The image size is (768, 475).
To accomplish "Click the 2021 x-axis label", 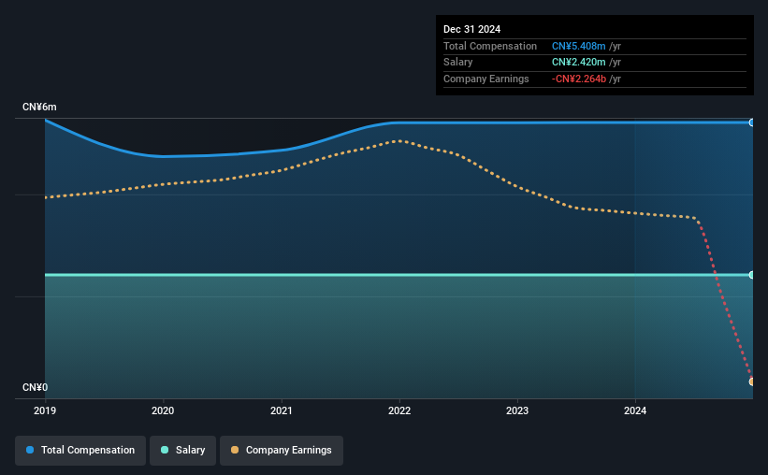I will (x=282, y=410).
